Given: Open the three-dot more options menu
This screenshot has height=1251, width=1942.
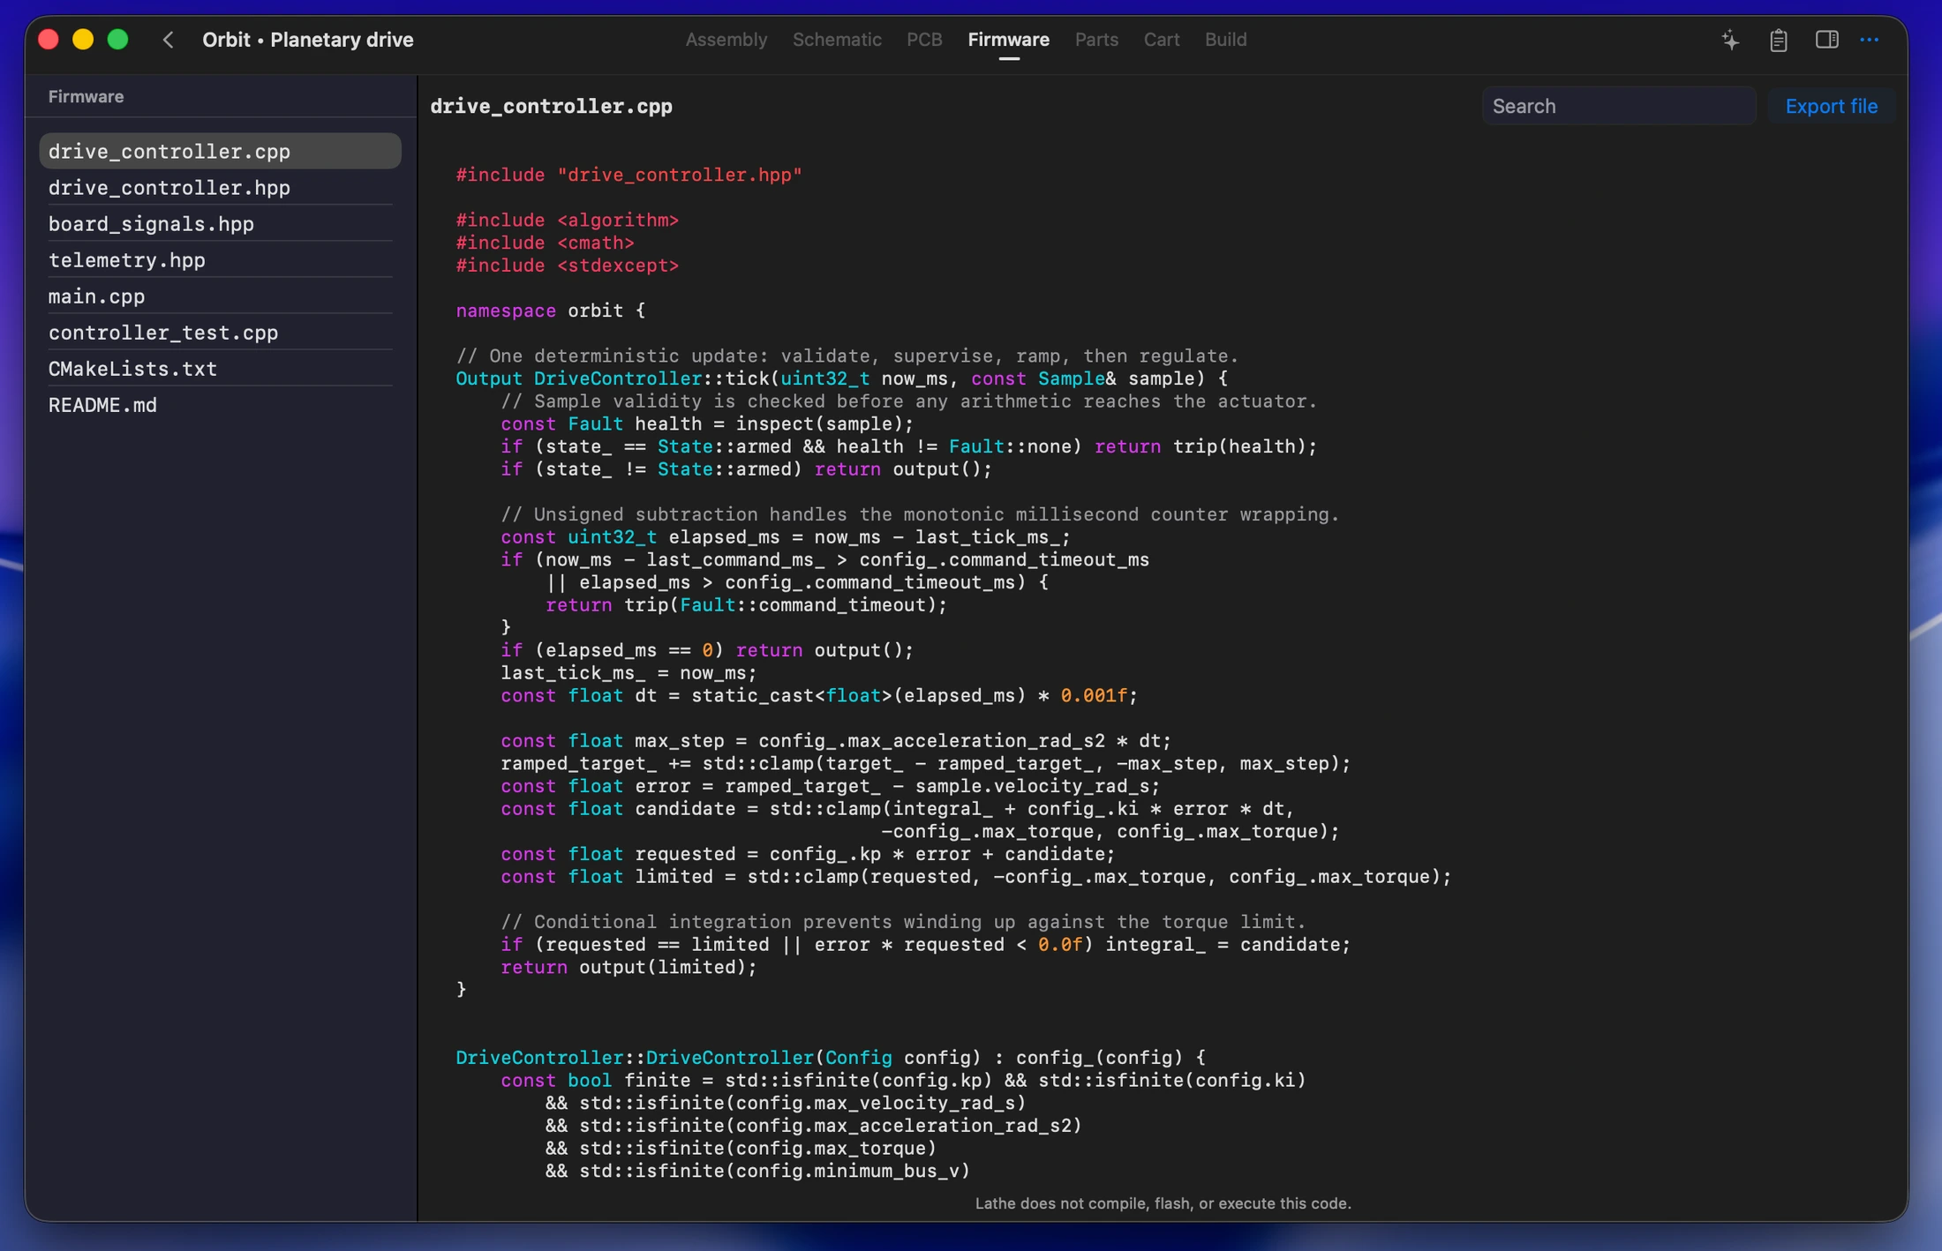Looking at the screenshot, I should coord(1870,40).
